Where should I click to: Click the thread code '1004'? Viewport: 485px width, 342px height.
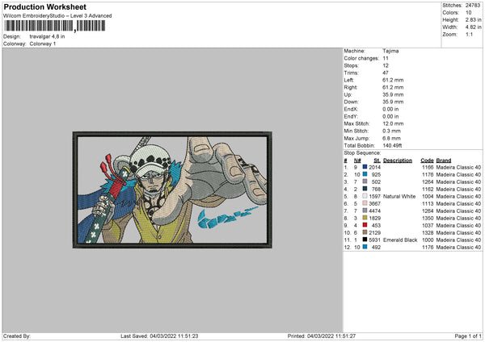point(428,196)
